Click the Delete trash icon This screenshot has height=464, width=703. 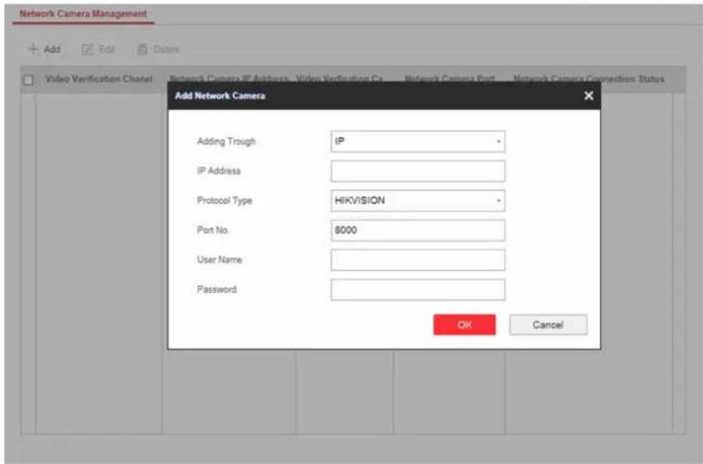click(143, 49)
